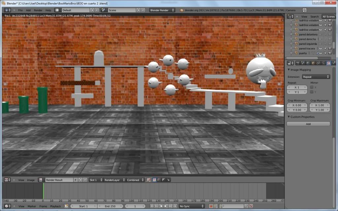Add a new scene next to Scene field
338x211 pixels.
coord(138,10)
